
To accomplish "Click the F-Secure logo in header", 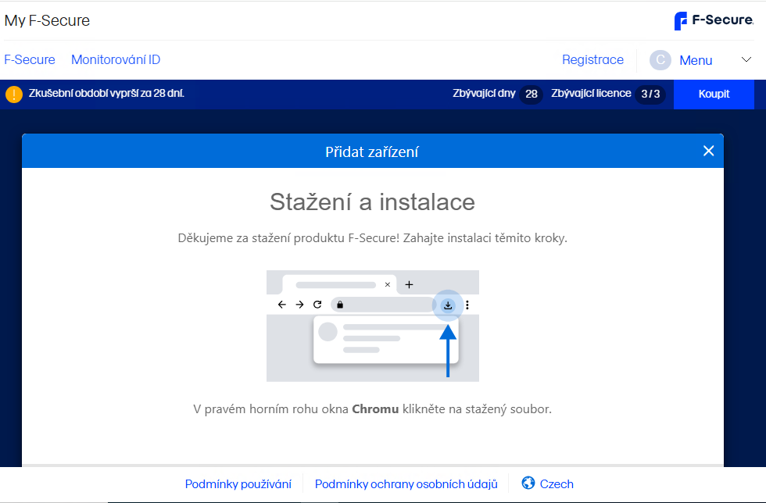I will (714, 20).
